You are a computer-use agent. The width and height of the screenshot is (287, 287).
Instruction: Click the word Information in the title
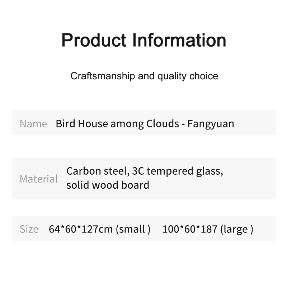pos(179,40)
